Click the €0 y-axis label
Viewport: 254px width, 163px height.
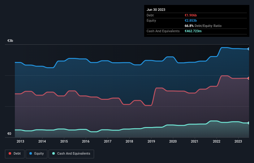pyautogui.click(x=9, y=134)
